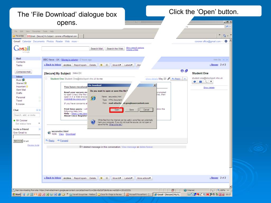Screen dimensions: 271x203
Task: Open the Set status here dropdown arrow
Action: (39, 123)
